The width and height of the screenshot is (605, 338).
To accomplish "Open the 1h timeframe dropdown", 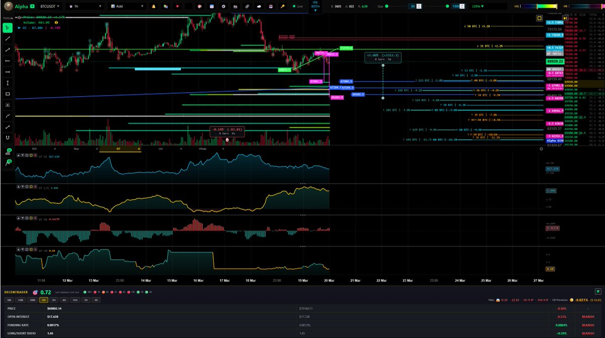I will [x=86, y=7].
